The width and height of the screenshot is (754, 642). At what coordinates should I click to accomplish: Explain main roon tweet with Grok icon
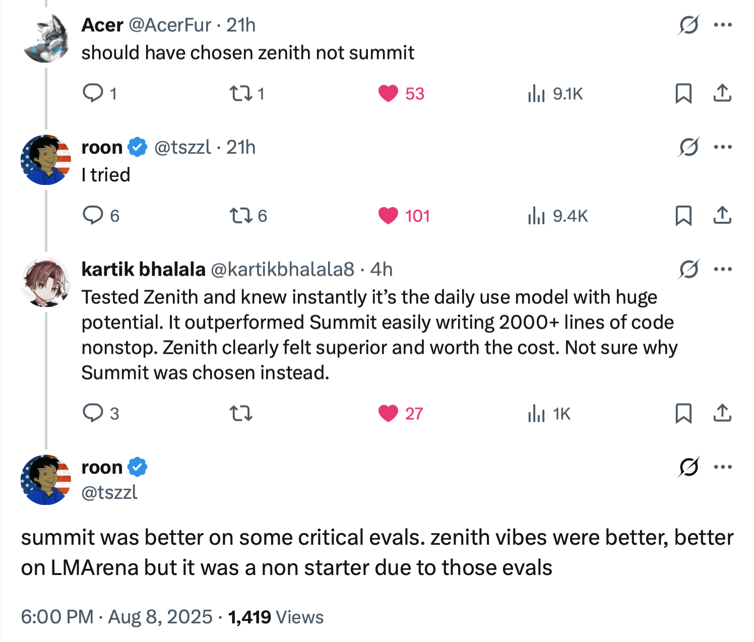point(688,467)
